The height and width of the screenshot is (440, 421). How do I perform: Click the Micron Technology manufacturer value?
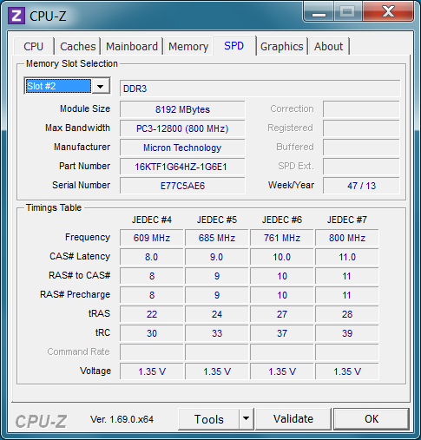(x=182, y=148)
